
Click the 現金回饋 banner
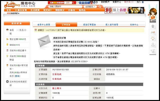(87, 3)
